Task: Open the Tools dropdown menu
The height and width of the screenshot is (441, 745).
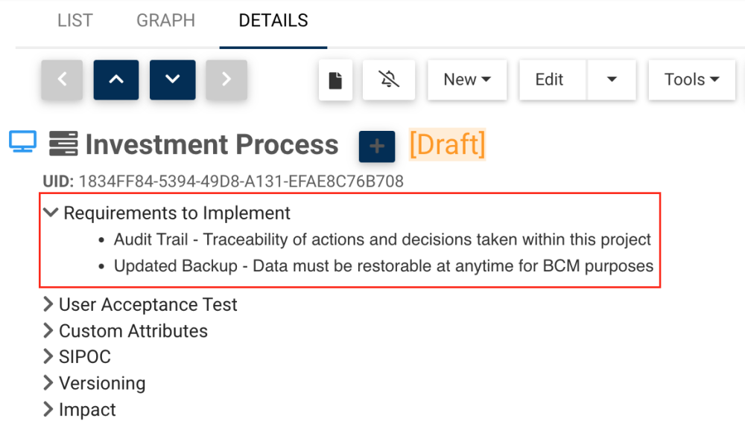Action: tap(691, 80)
